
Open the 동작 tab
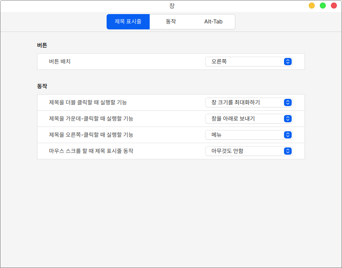point(171,22)
